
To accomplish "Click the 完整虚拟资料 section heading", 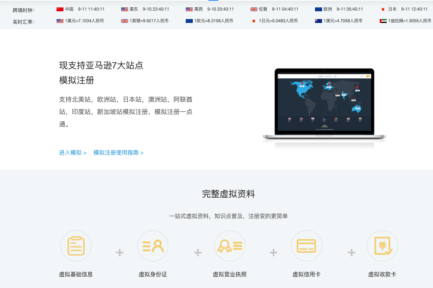I will point(229,194).
